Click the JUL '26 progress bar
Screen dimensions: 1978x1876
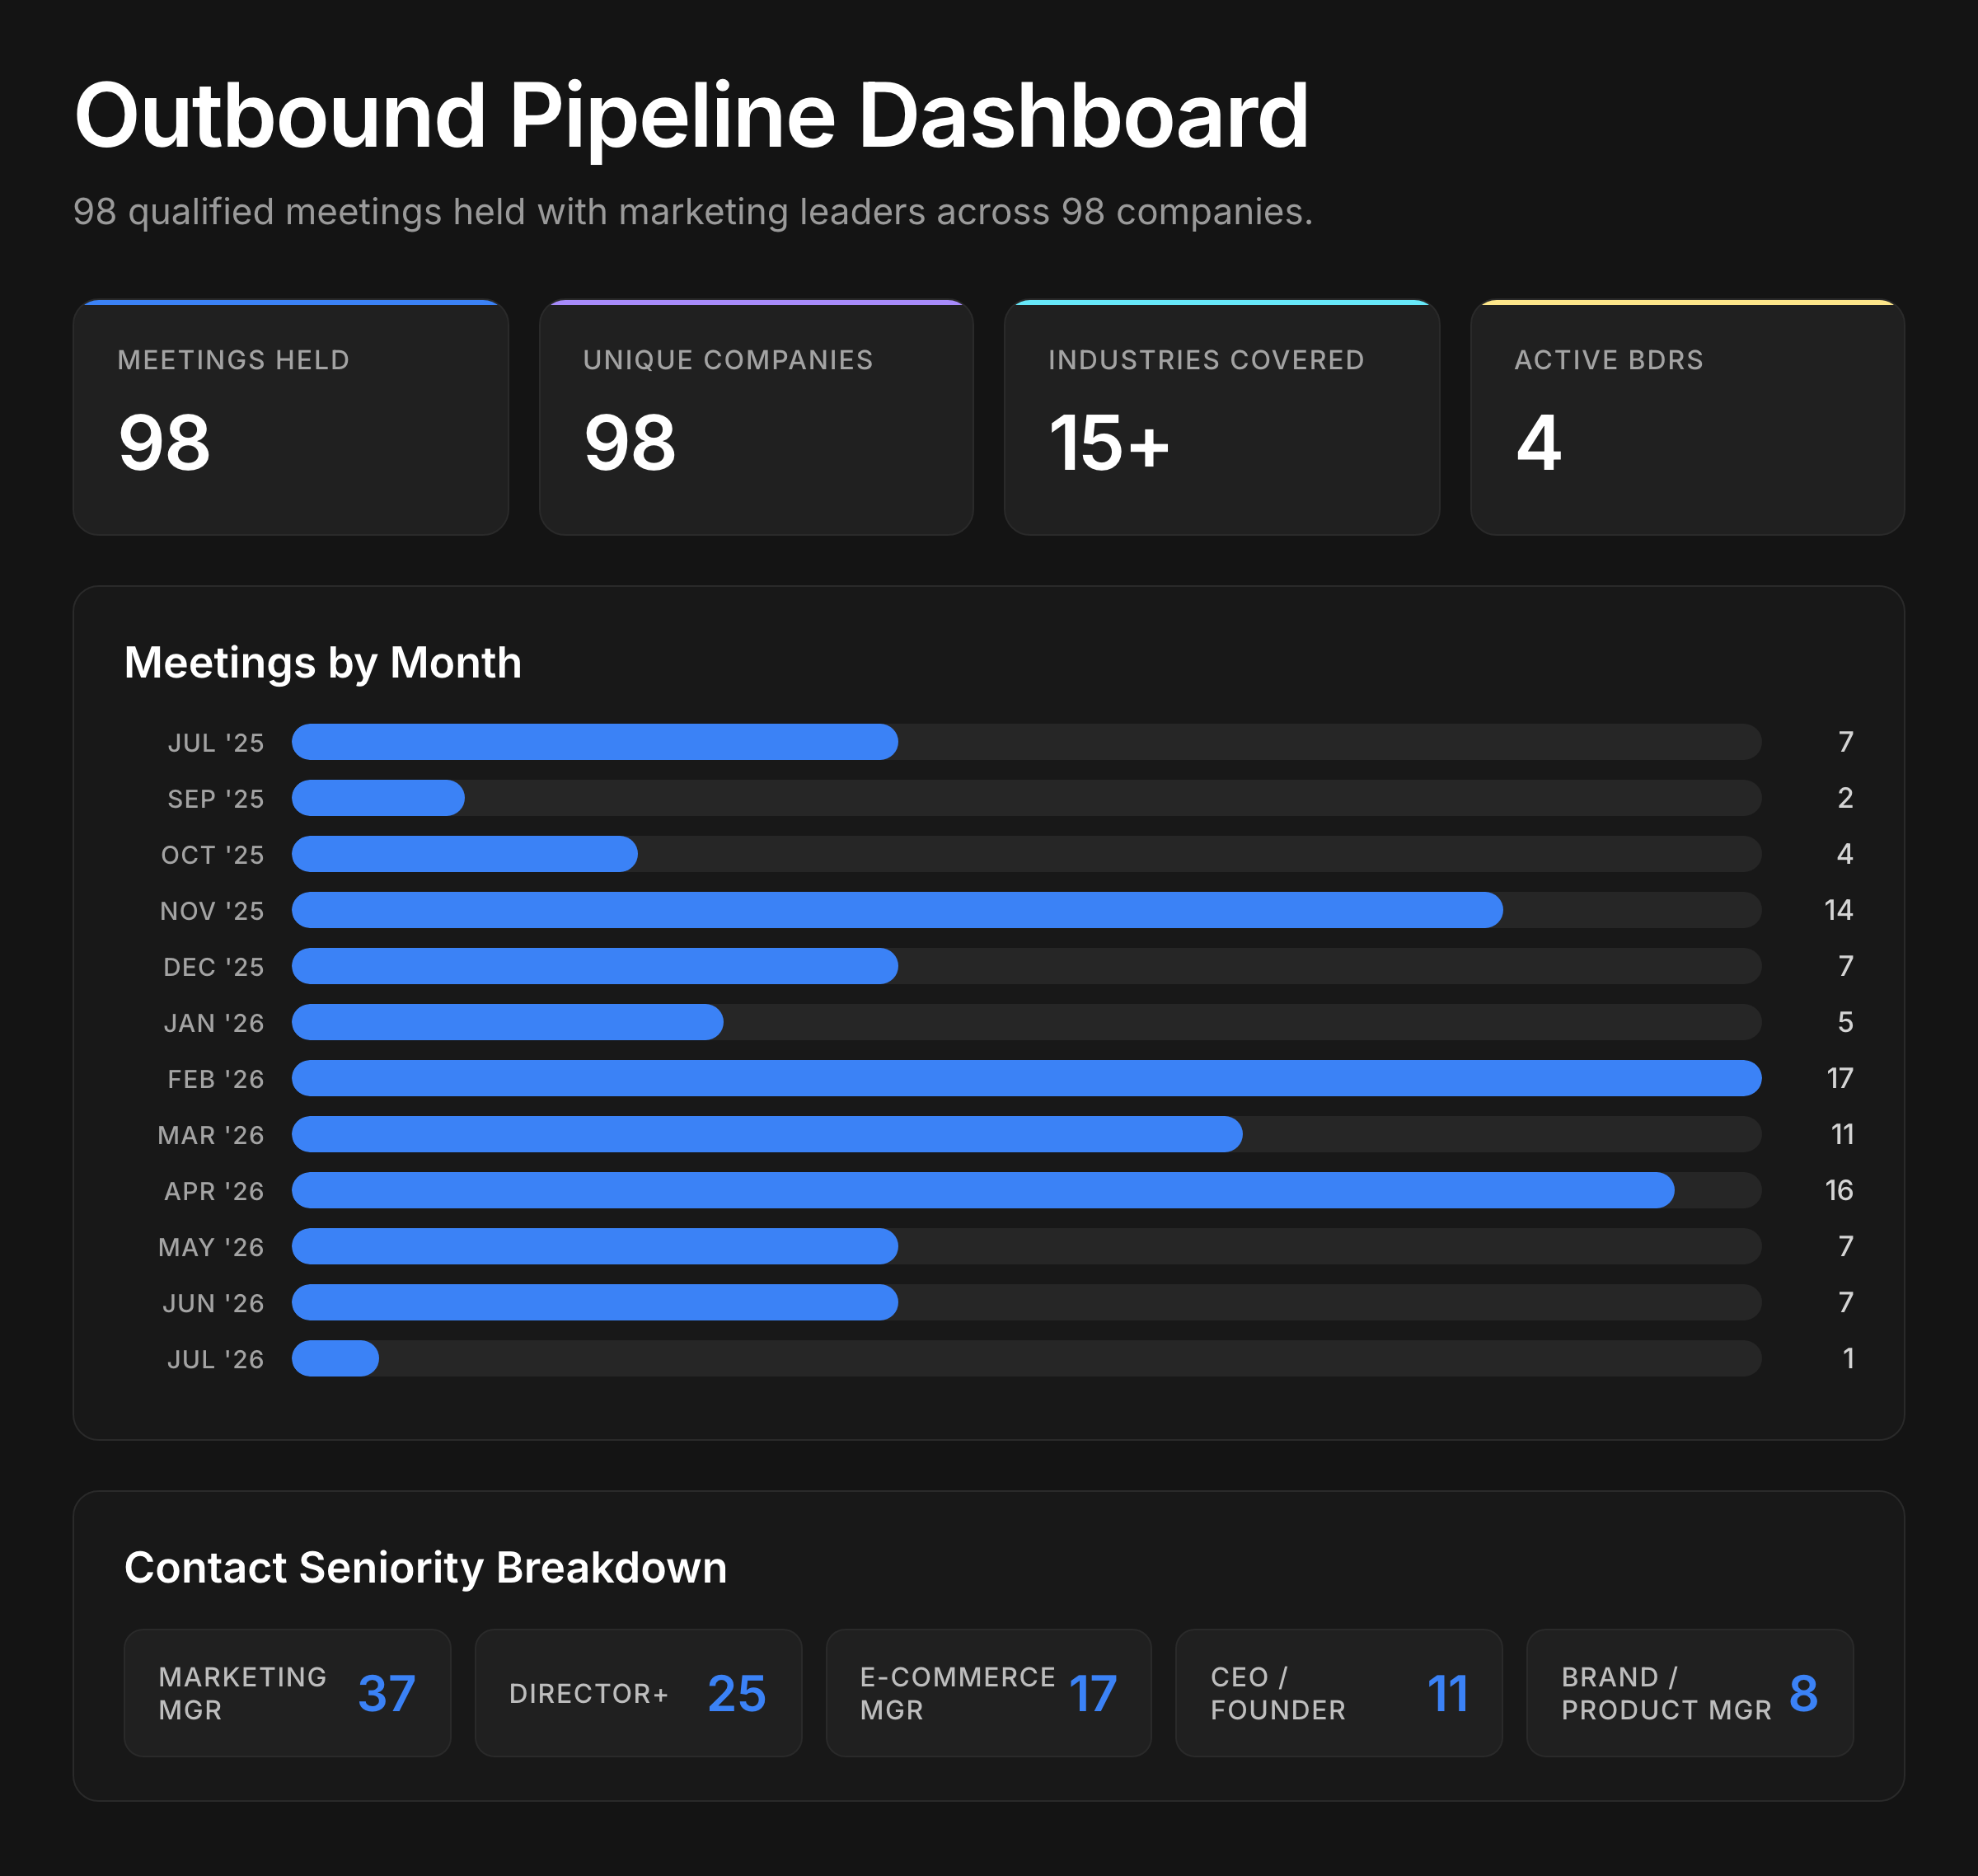click(1026, 1358)
